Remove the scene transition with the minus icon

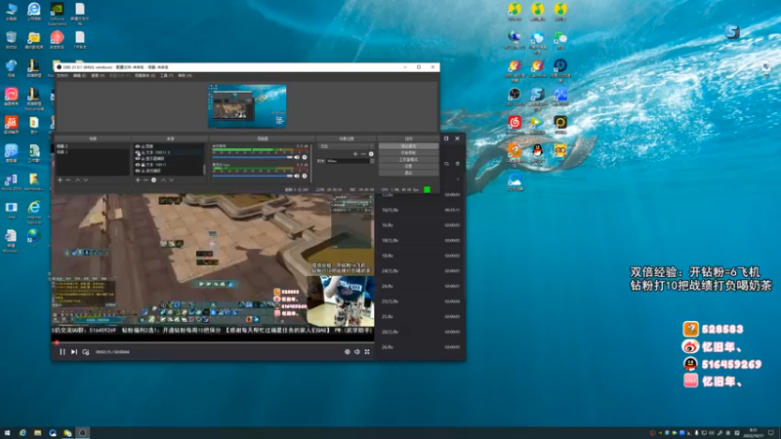[x=363, y=154]
